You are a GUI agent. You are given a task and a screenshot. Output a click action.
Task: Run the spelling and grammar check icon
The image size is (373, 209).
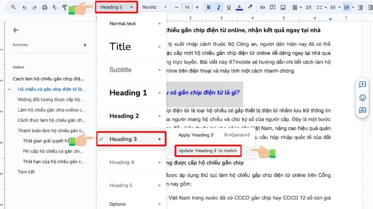[54, 7]
